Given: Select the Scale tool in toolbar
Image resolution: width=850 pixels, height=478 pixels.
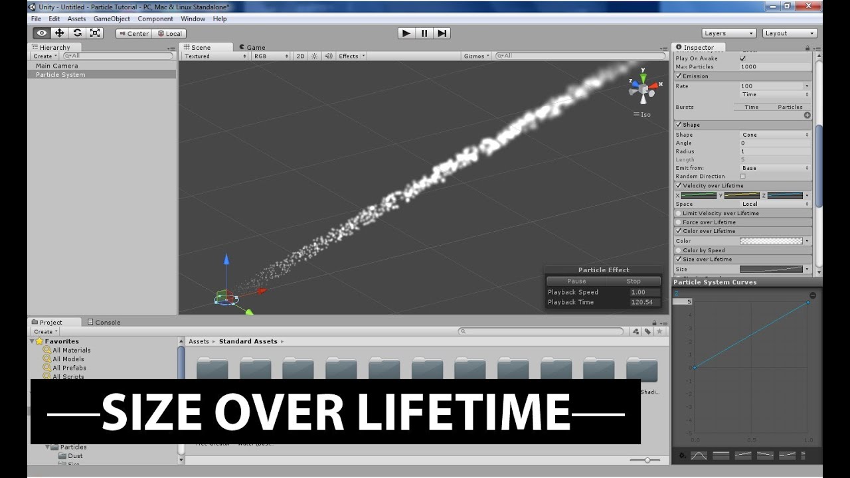Looking at the screenshot, I should pyautogui.click(x=95, y=33).
